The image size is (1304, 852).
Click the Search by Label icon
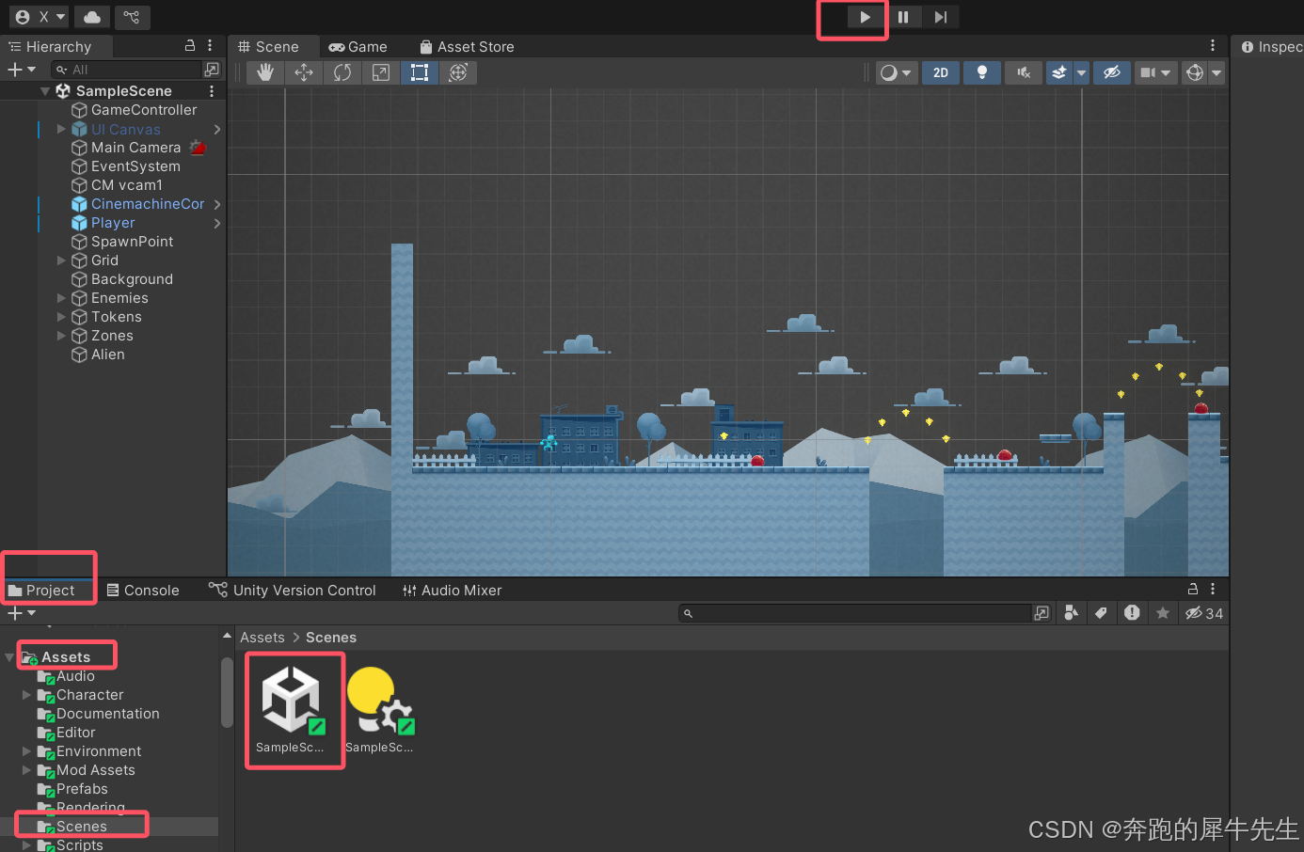point(1101,613)
